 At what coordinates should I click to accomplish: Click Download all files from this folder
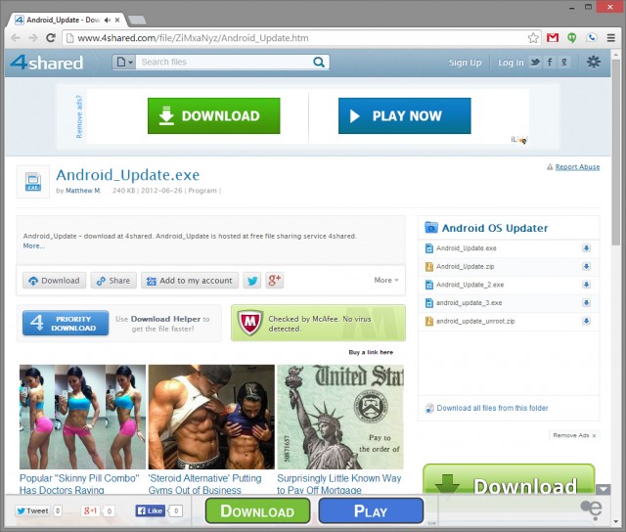tap(492, 408)
